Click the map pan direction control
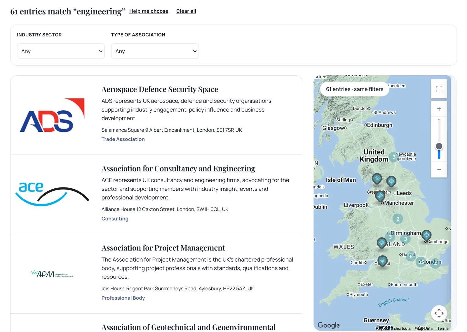 [x=439, y=313]
